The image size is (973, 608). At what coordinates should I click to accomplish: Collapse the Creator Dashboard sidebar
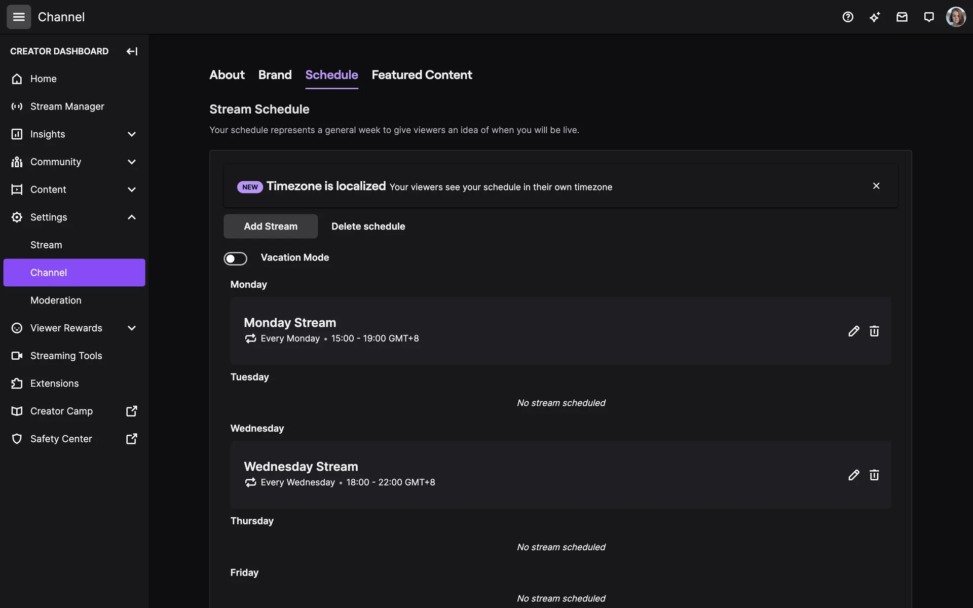tap(132, 51)
